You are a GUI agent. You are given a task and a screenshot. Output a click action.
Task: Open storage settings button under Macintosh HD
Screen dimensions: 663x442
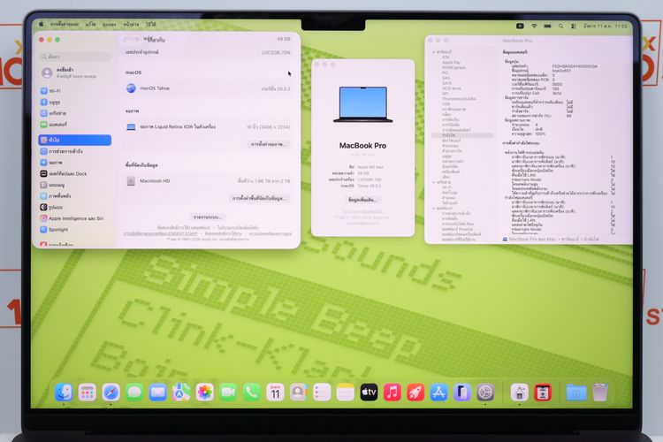[259, 198]
